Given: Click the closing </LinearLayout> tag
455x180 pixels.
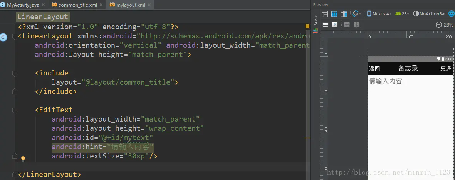Looking at the screenshot, I should tap(49, 175).
